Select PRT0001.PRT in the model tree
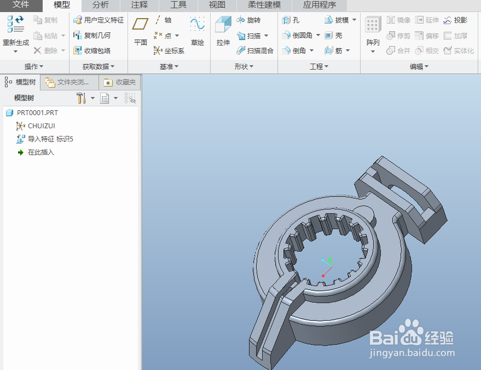 tap(32, 113)
